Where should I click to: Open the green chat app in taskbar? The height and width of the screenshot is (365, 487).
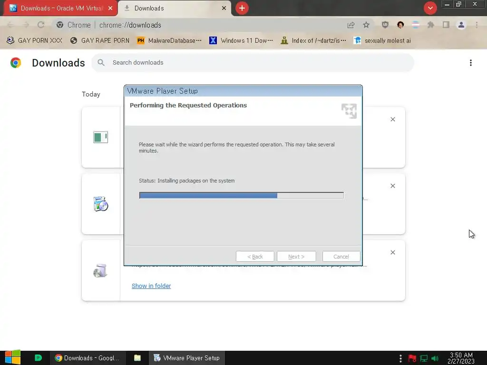tap(38, 358)
